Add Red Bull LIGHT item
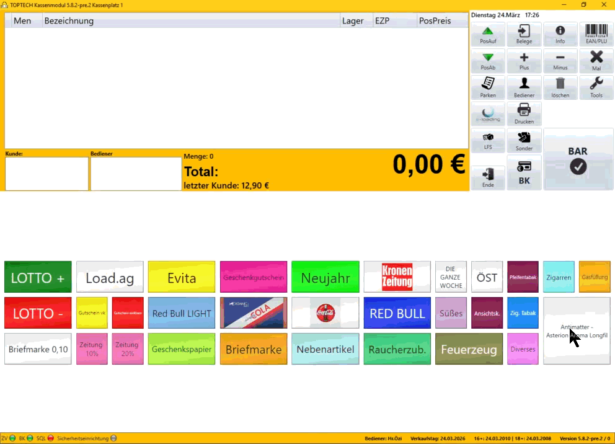This screenshot has width=615, height=444. pos(182,313)
